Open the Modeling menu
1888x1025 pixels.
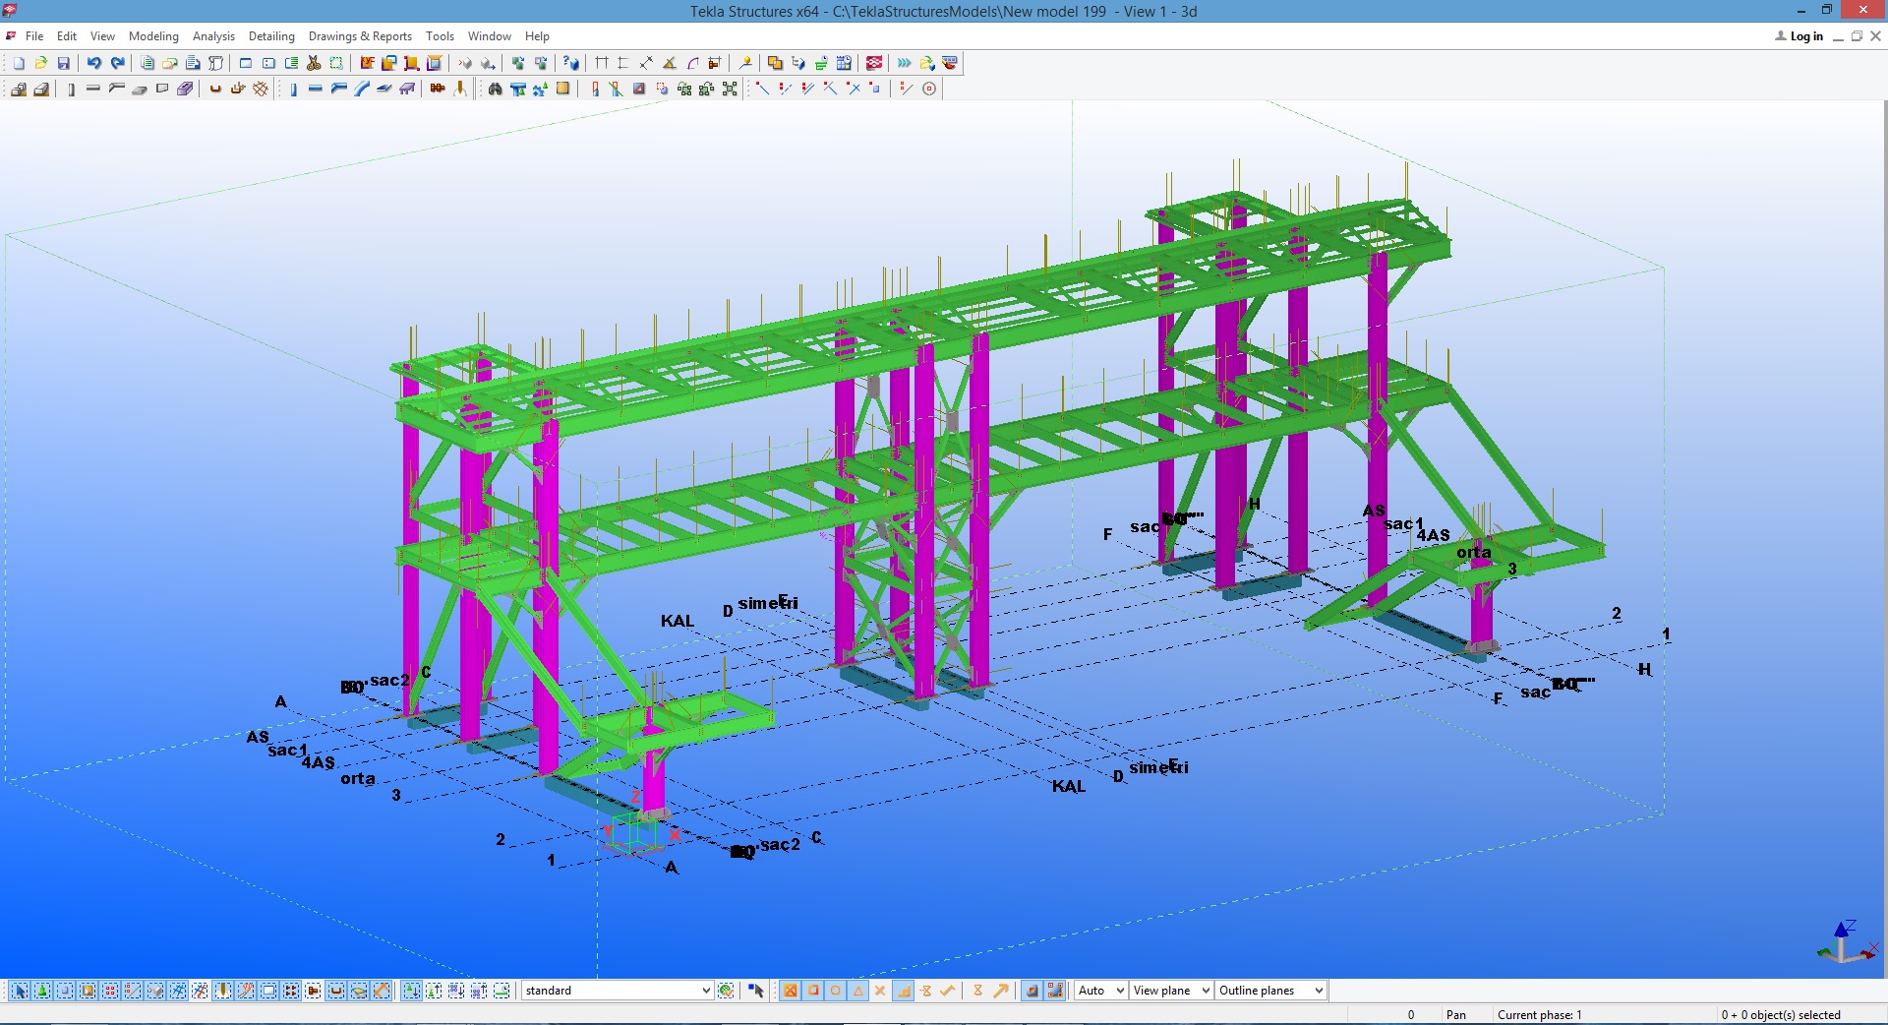point(153,36)
